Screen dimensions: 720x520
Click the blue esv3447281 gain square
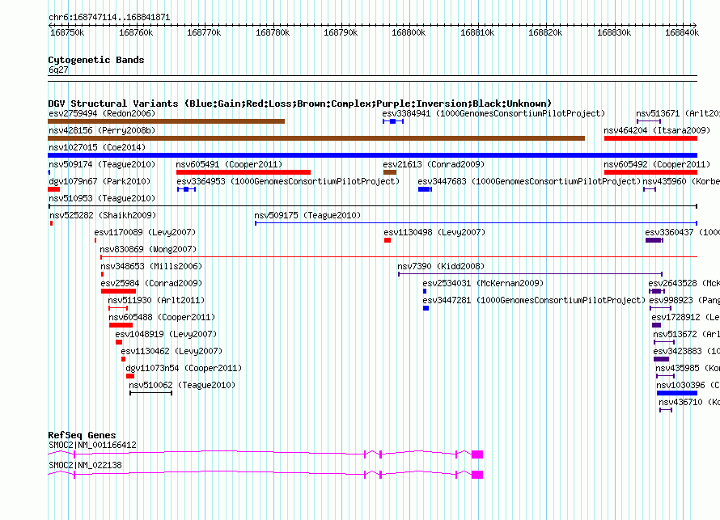tap(426, 308)
